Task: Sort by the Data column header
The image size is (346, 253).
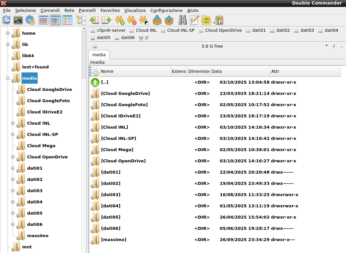Action: click(x=240, y=71)
